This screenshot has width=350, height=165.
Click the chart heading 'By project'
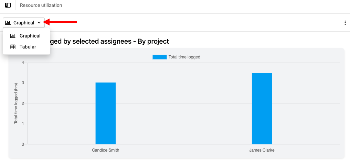click(153, 41)
